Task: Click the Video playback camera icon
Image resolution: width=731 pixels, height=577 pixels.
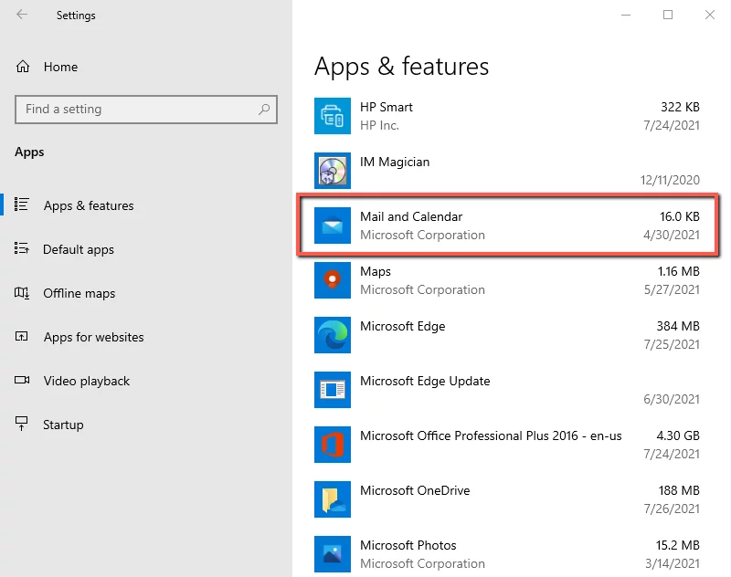Action: pos(22,380)
